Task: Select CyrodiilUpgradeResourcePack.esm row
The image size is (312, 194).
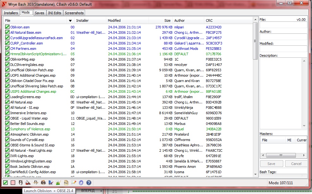Action: tap(128, 38)
